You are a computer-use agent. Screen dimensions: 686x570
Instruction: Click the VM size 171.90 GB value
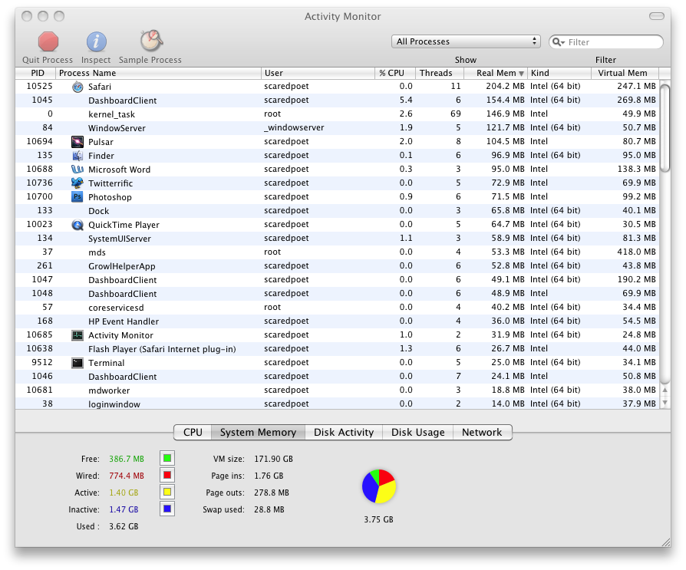point(273,459)
